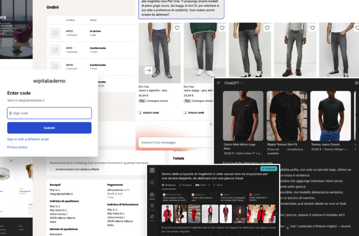Viewport: 359px width, 236px height.
Task: Click 'Inserisci il tuo messaggio' chat field
Action: (x=175, y=142)
